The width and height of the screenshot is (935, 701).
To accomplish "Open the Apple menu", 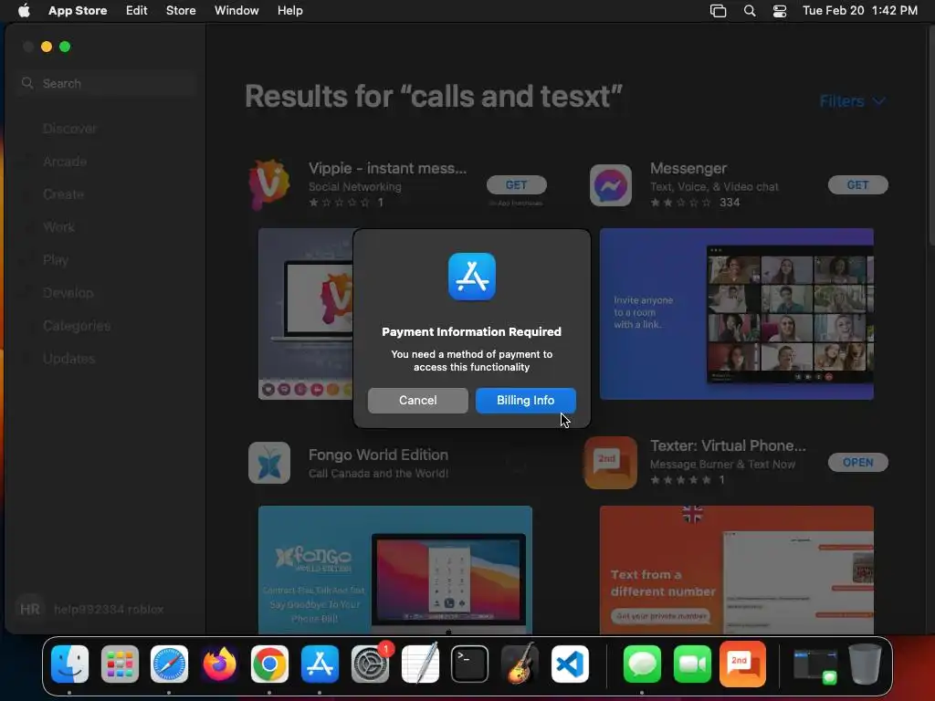I will tap(24, 11).
